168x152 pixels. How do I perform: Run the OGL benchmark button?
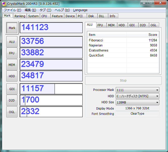coord(12,112)
